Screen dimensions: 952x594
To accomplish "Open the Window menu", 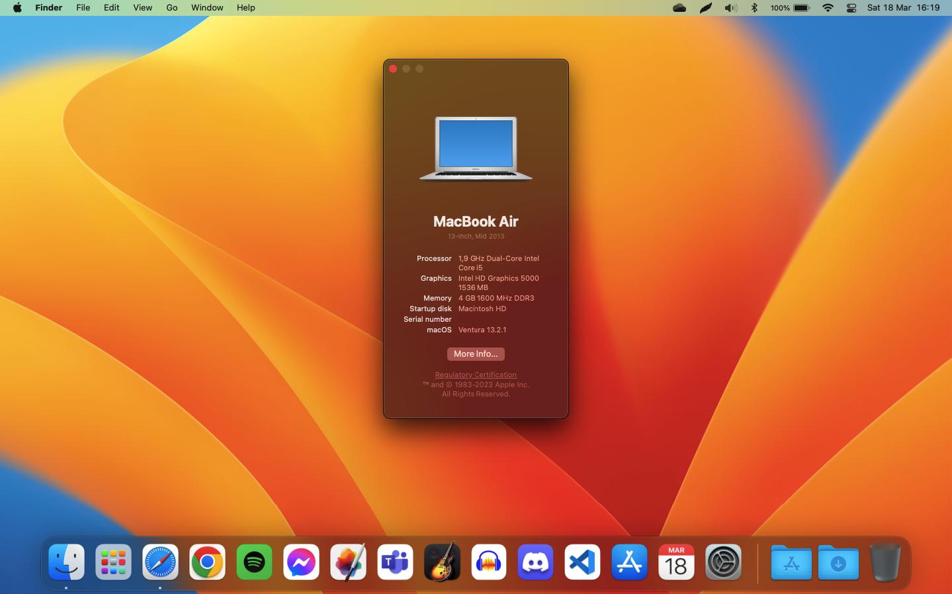I will [x=207, y=7].
